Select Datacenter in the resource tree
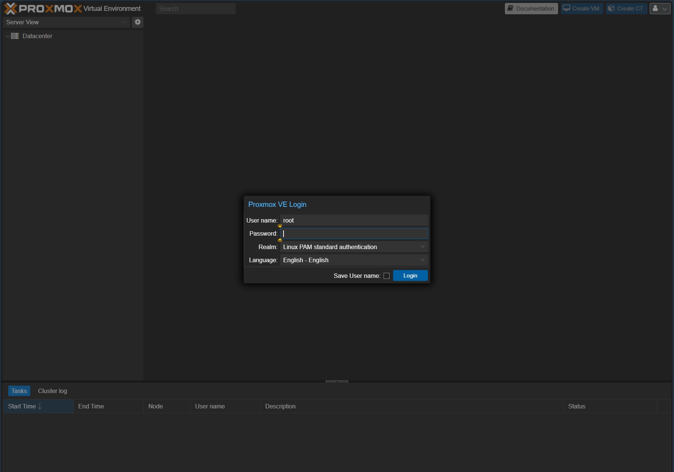 pos(37,36)
